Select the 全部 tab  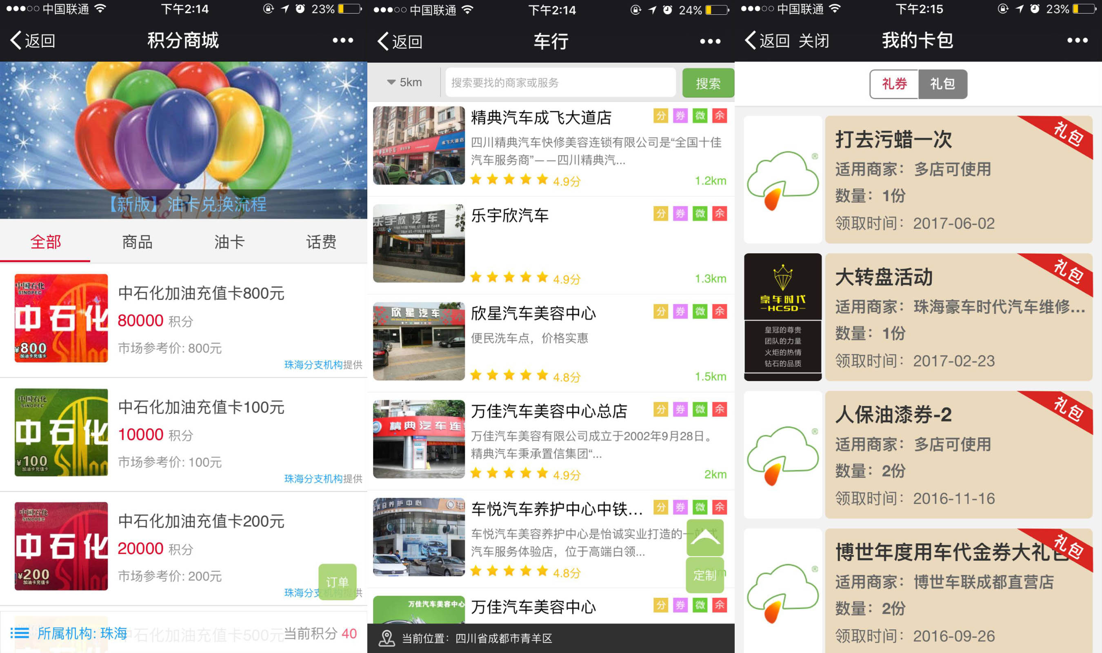(x=45, y=242)
